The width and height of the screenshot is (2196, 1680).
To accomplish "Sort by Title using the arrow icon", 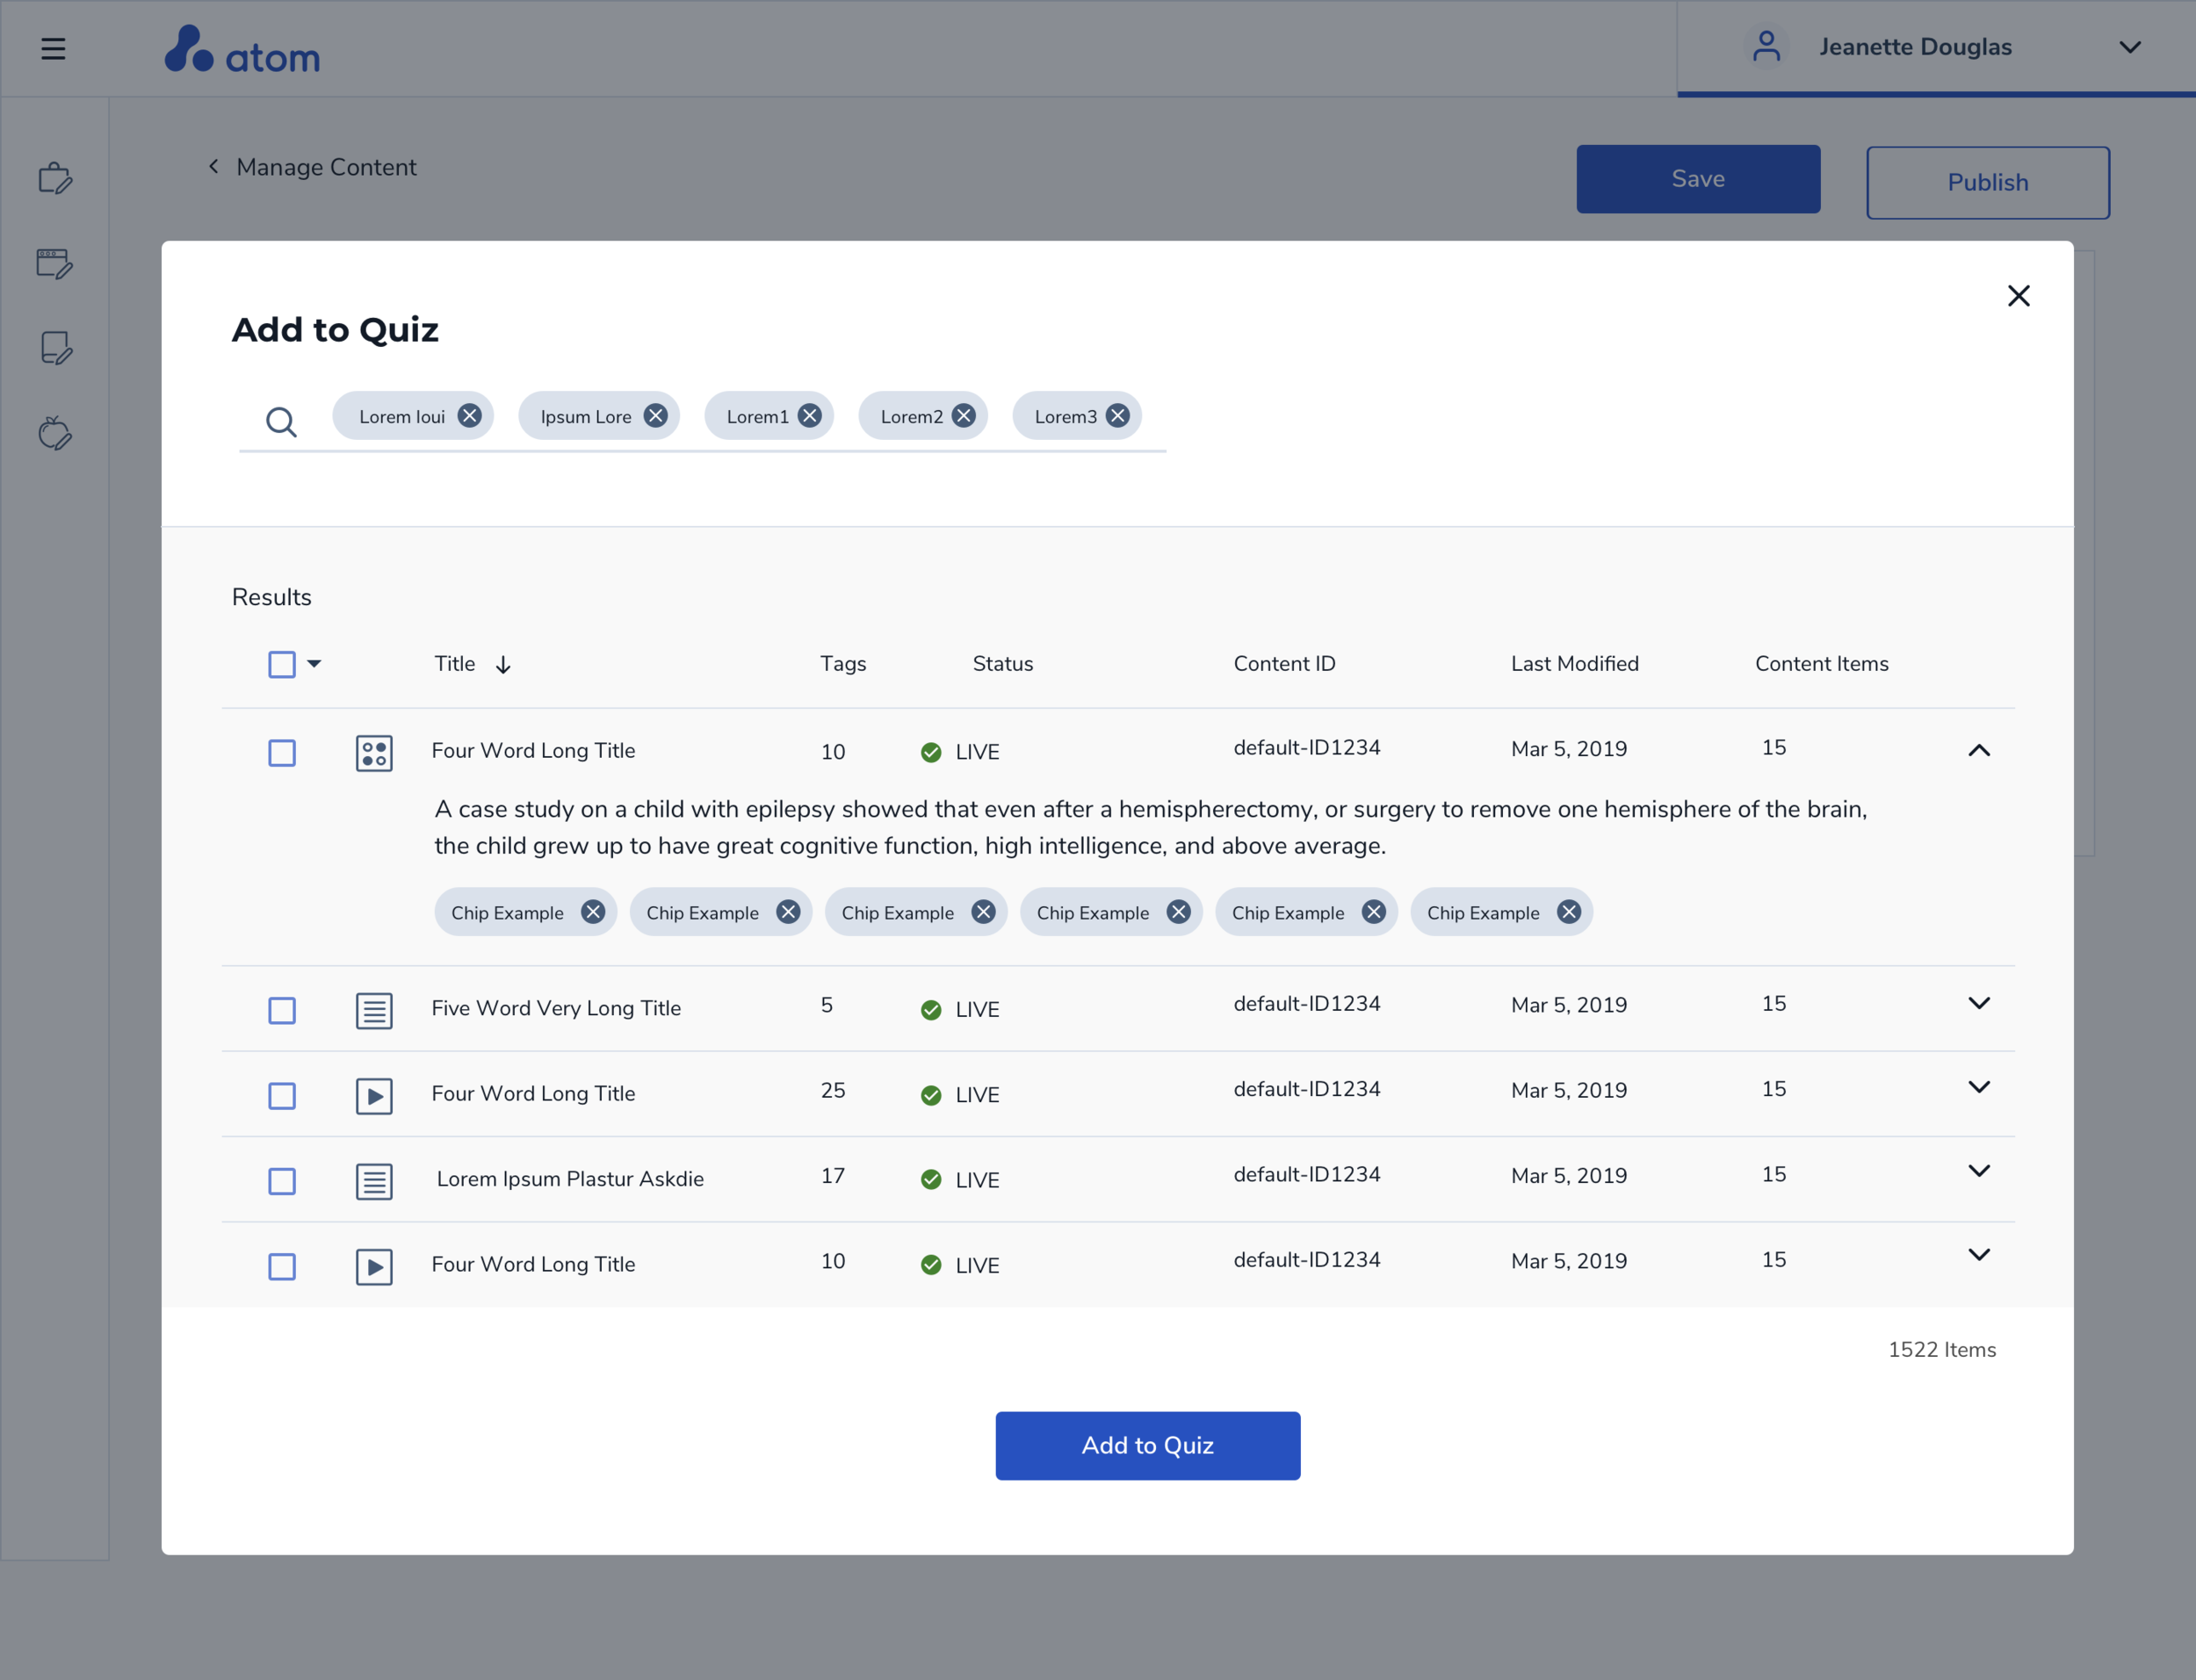I will click(503, 665).
